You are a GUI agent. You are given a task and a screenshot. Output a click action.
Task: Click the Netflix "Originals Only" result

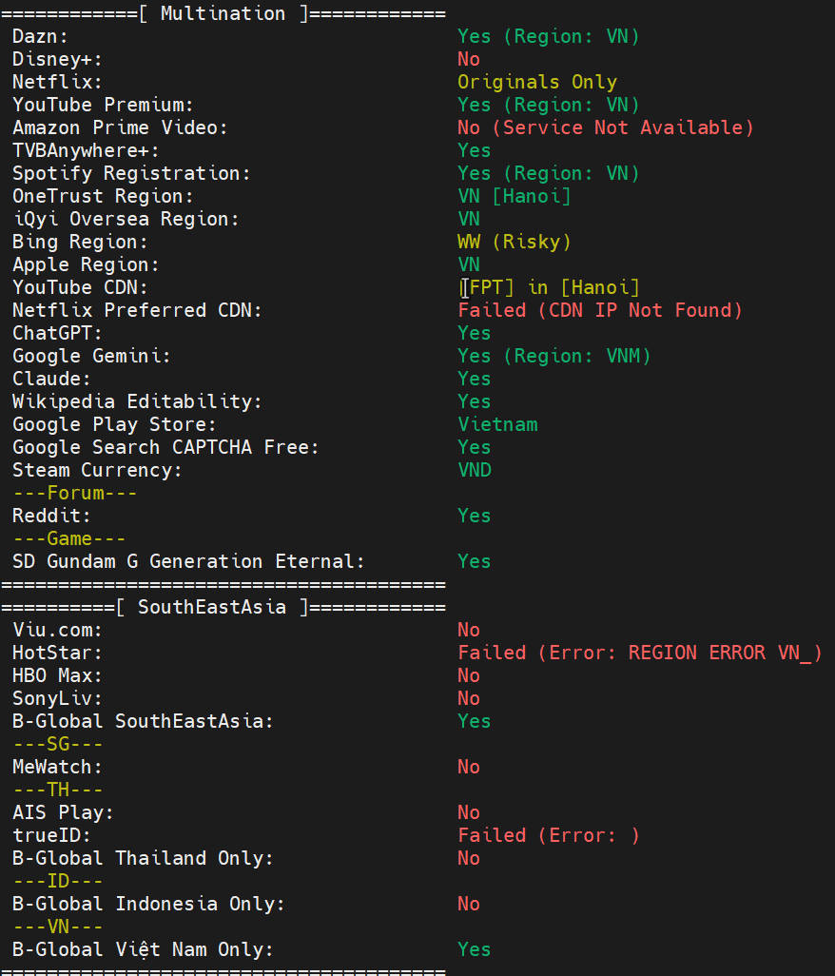537,82
